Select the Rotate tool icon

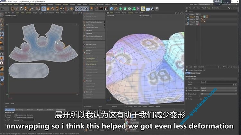pos(53,9)
